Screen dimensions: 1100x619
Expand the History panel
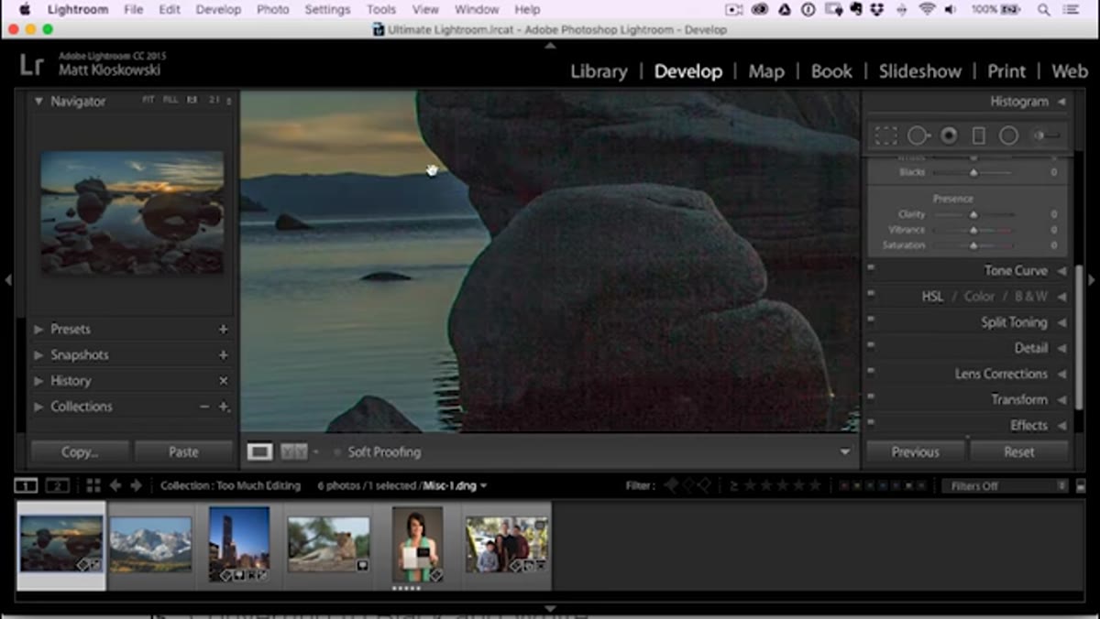(38, 380)
